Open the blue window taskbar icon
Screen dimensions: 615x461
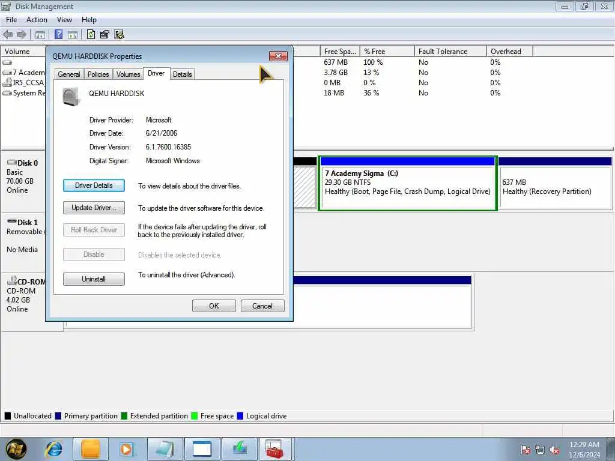tap(202, 449)
